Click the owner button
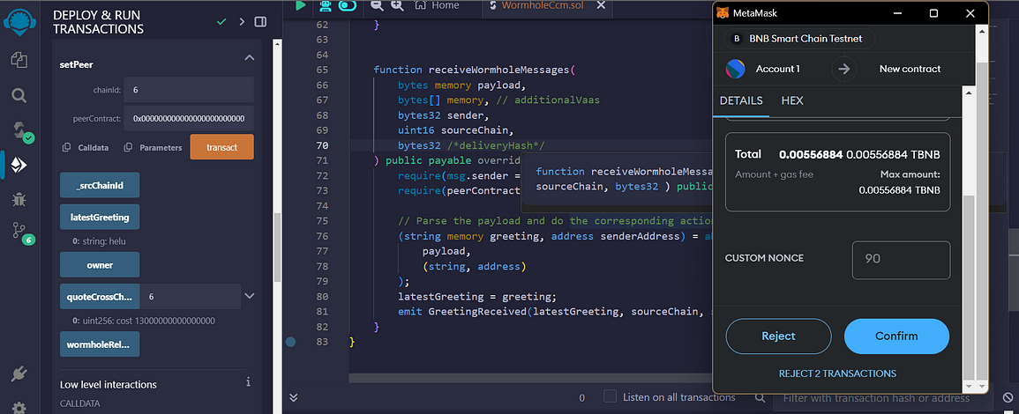This screenshot has width=1019, height=414. click(x=100, y=265)
